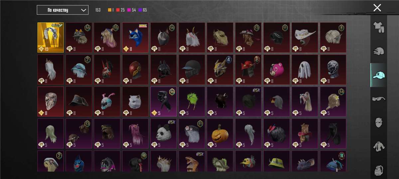Pick the panda head mask item
This screenshot has height=179, width=399.
point(164,134)
